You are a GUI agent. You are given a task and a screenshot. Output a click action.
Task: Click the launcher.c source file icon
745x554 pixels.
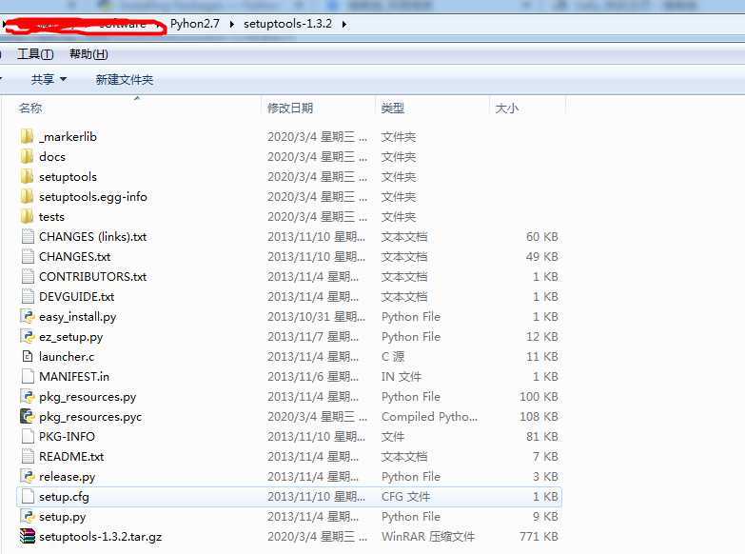28,357
